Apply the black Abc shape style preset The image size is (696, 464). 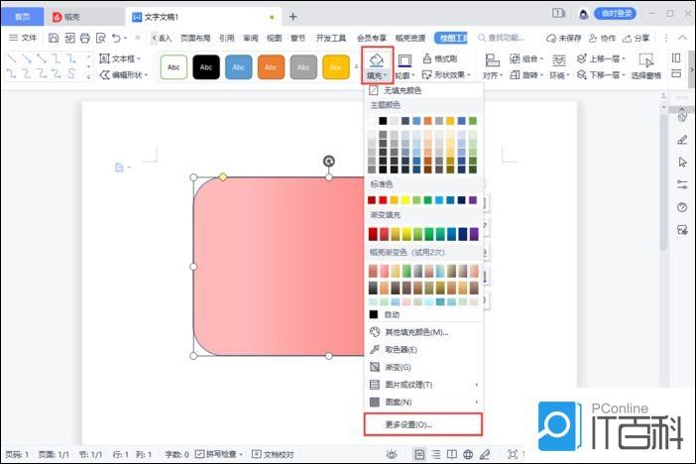[206, 66]
